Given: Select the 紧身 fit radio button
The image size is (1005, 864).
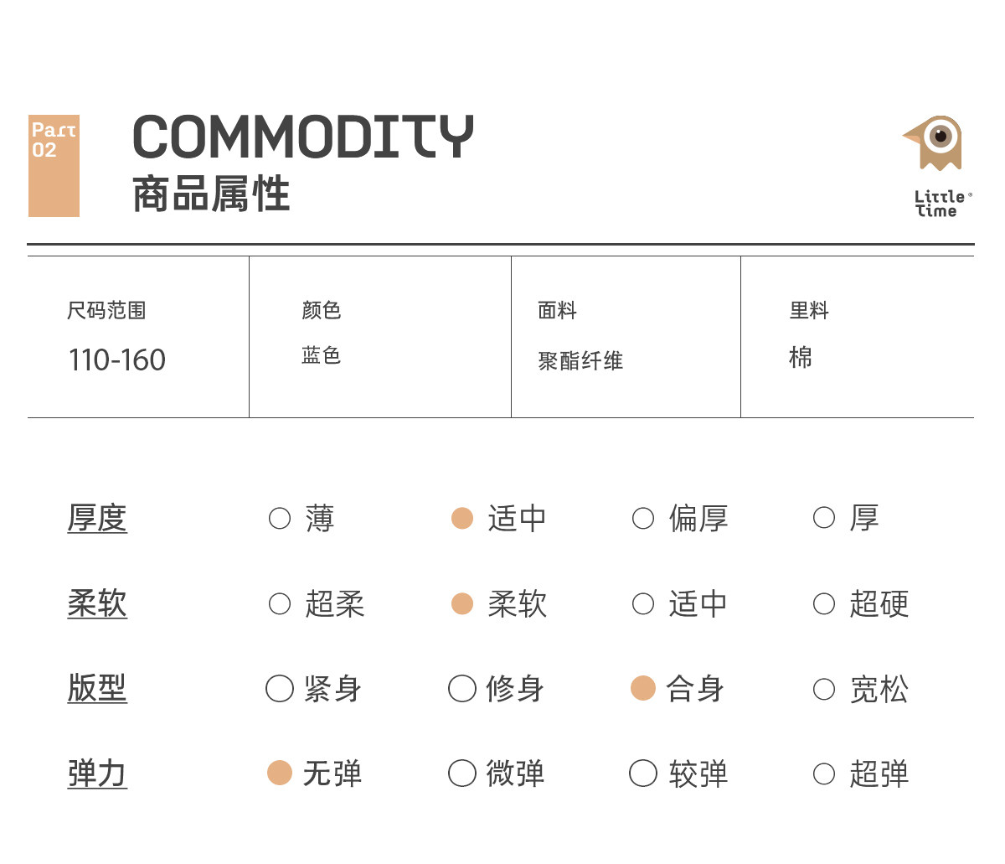Looking at the screenshot, I should (280, 689).
